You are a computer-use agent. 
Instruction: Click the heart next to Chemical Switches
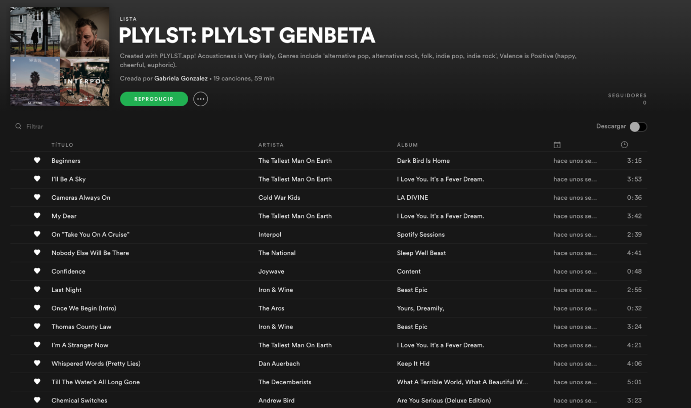(37, 400)
